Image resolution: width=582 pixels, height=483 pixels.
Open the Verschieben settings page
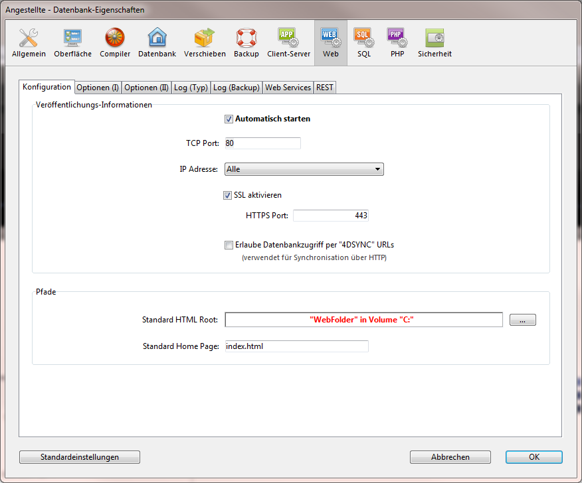click(205, 43)
